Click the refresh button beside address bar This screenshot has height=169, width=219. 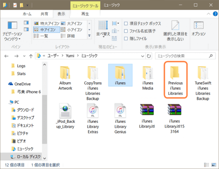click(x=149, y=56)
